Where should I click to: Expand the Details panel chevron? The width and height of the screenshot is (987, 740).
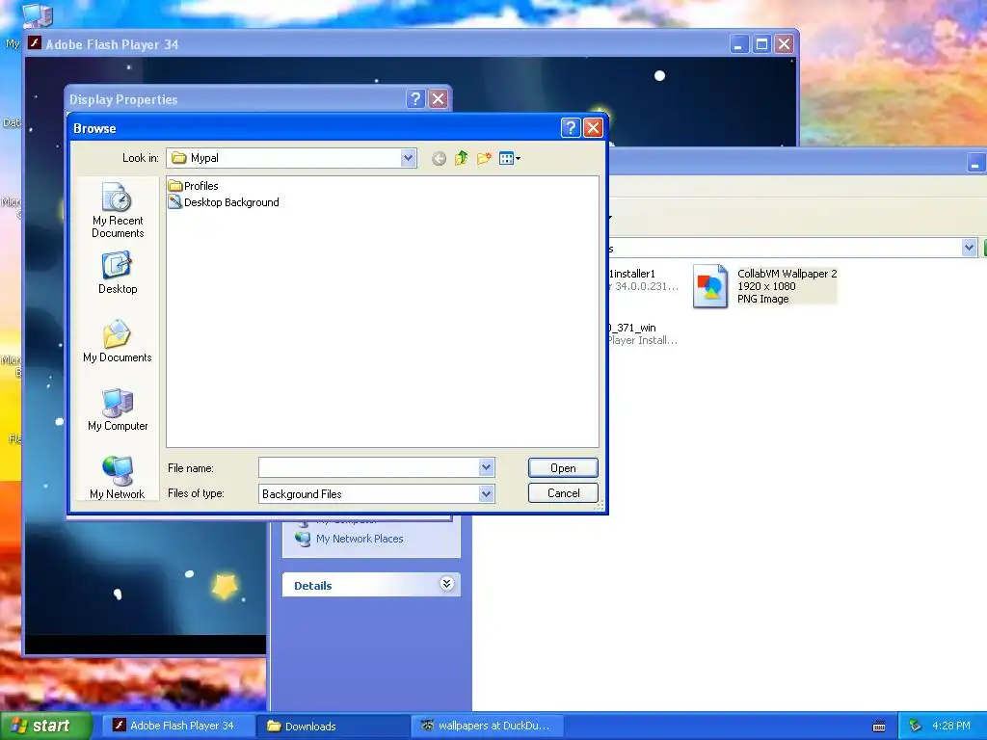(x=447, y=584)
